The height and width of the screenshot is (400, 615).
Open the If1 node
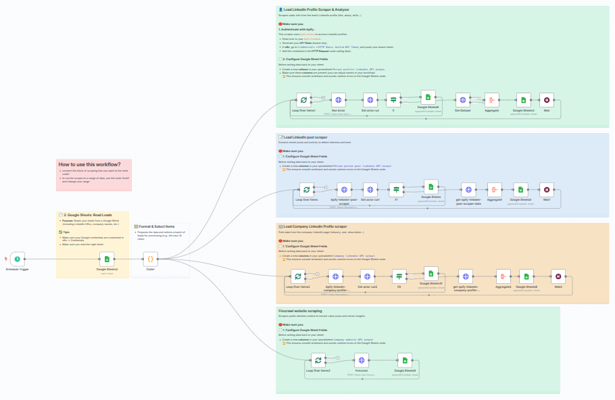point(396,190)
